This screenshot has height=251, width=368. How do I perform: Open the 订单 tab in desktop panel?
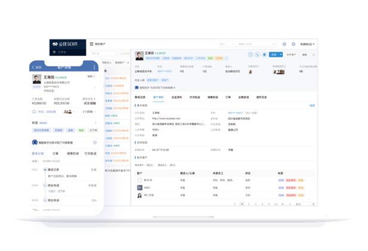click(228, 97)
